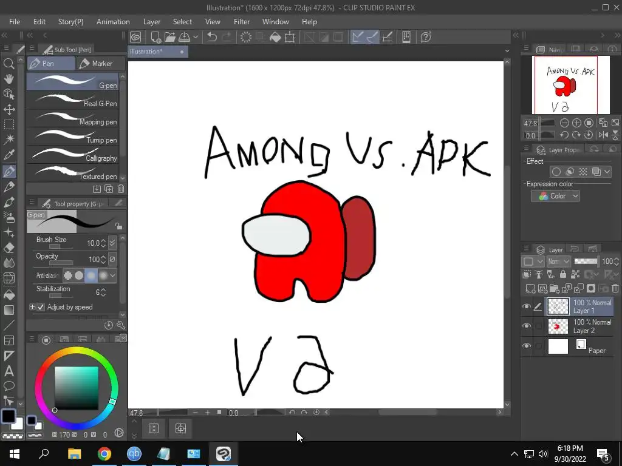Expand canvas tab list chevron
Viewport: 622px width, 466px height.
[507, 51]
